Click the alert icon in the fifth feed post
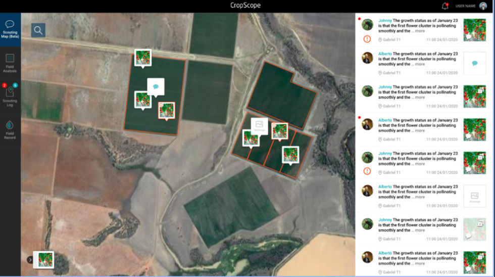This screenshot has height=277, width=495. point(367,171)
